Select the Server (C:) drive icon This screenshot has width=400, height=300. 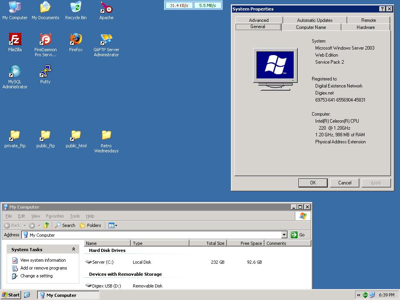89,262
